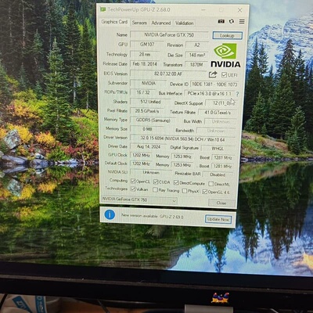313x313 pixels.
Task: Click the Subvendor value NVIDIA
Action: pos(148,83)
